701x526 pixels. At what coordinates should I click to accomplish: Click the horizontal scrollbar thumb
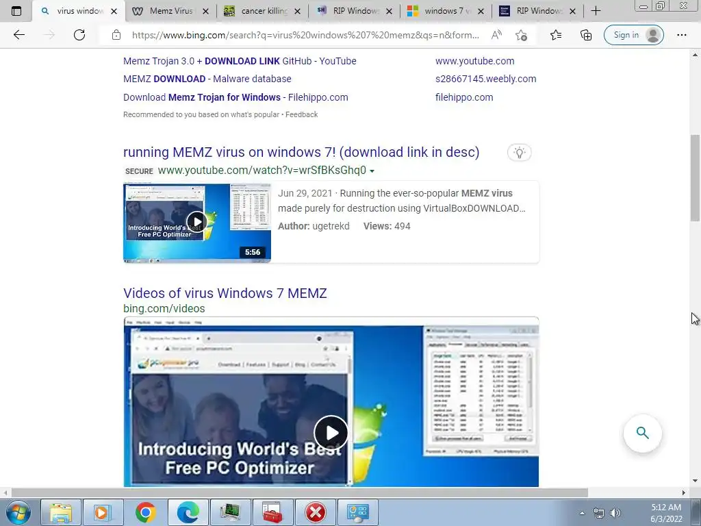[x=300, y=492]
